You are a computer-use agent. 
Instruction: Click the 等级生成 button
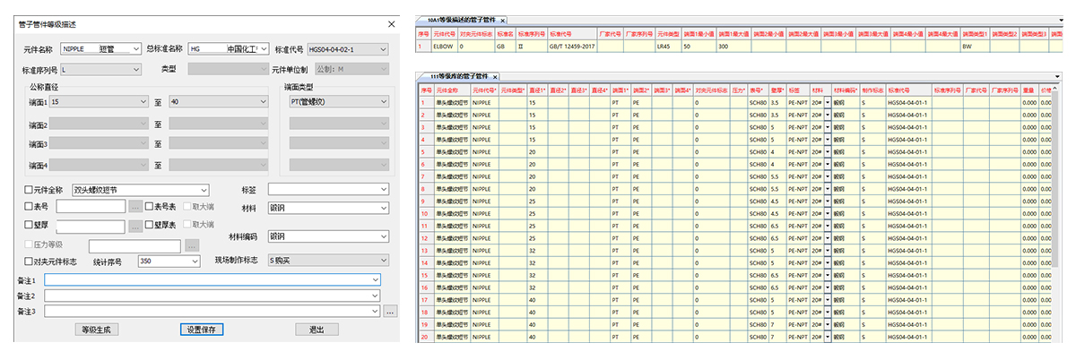[x=96, y=330]
